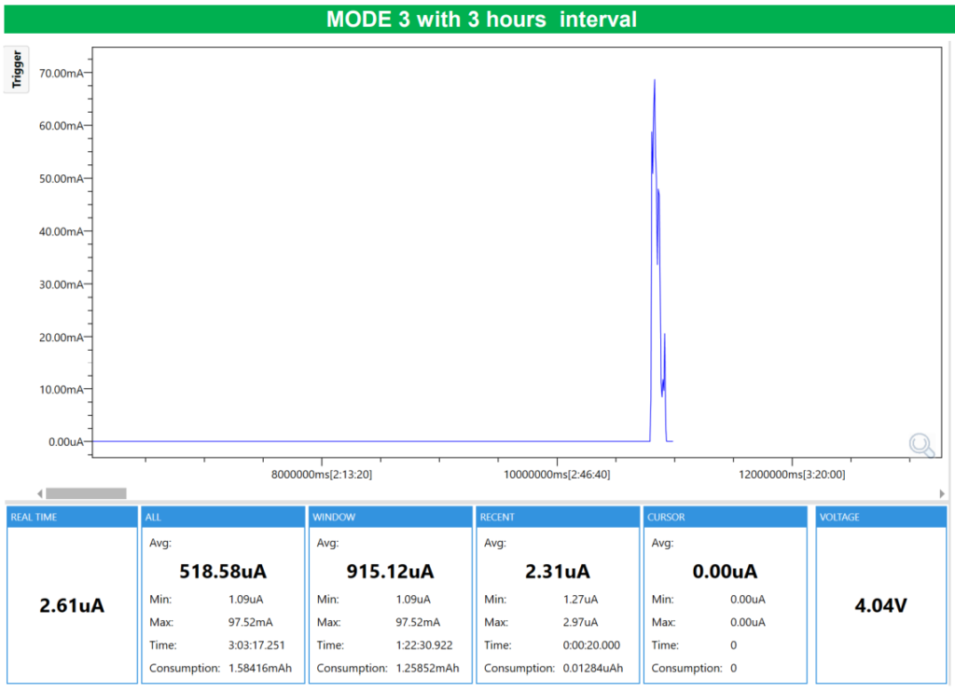Click the 10000000ms time axis label
Image resolution: width=955 pixels, height=692 pixels.
click(558, 475)
